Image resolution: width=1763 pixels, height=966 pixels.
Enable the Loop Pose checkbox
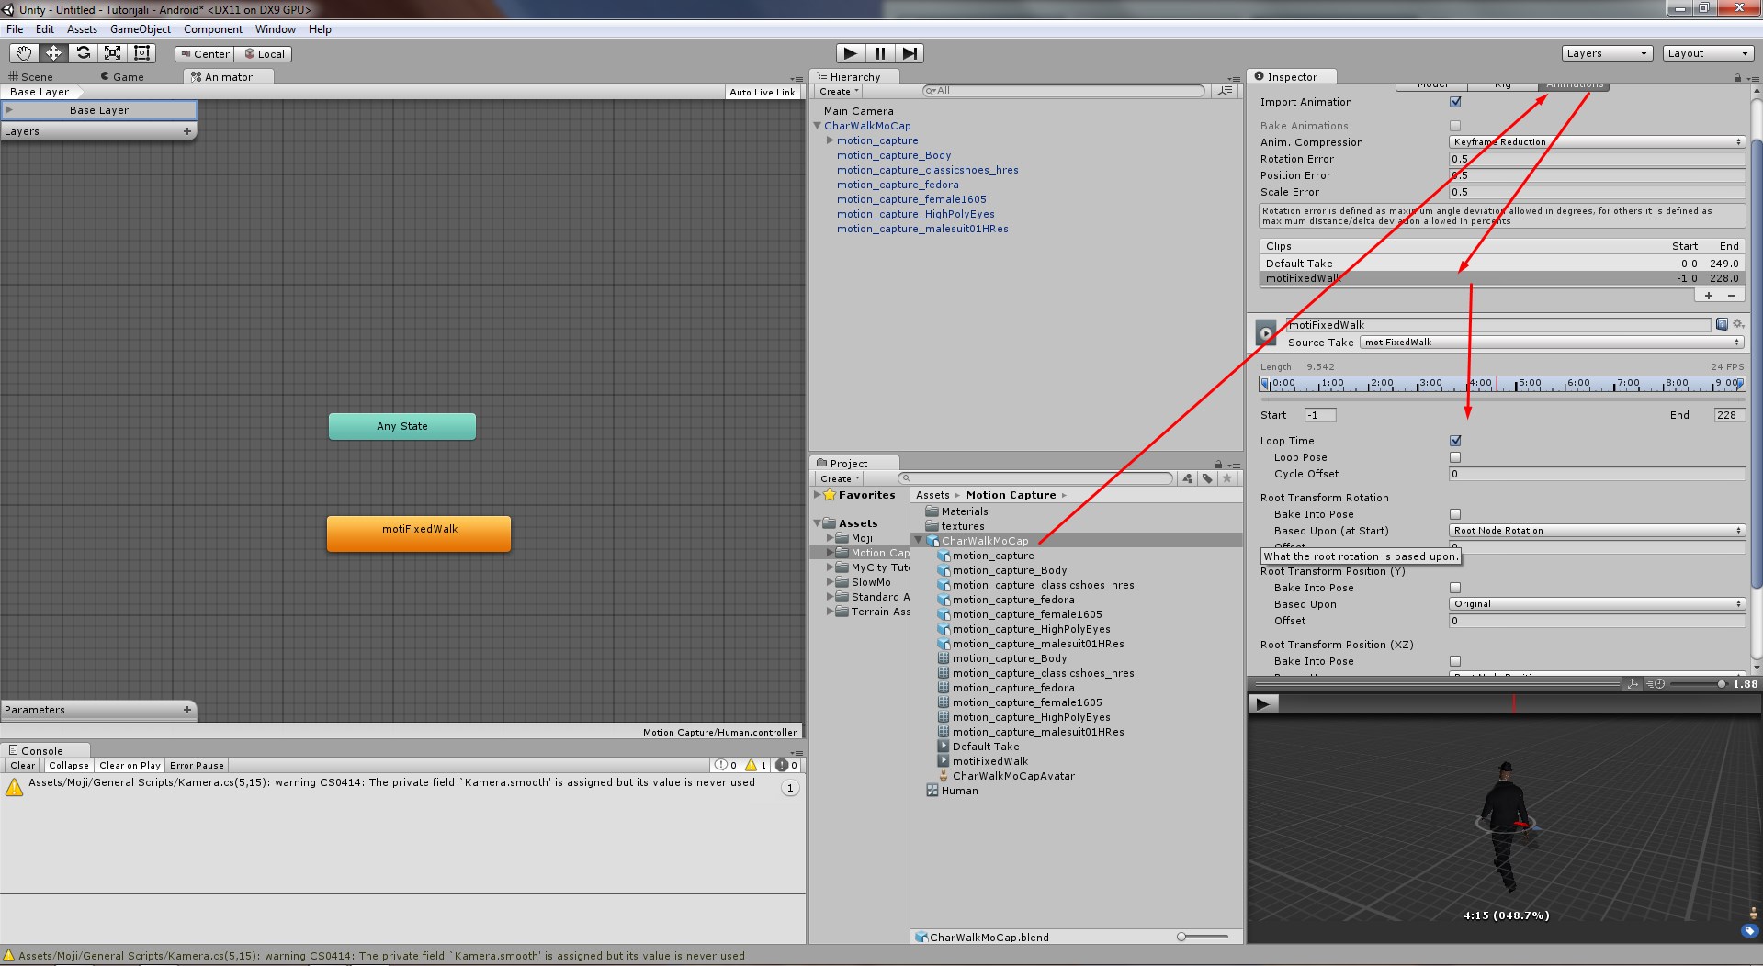click(x=1455, y=457)
